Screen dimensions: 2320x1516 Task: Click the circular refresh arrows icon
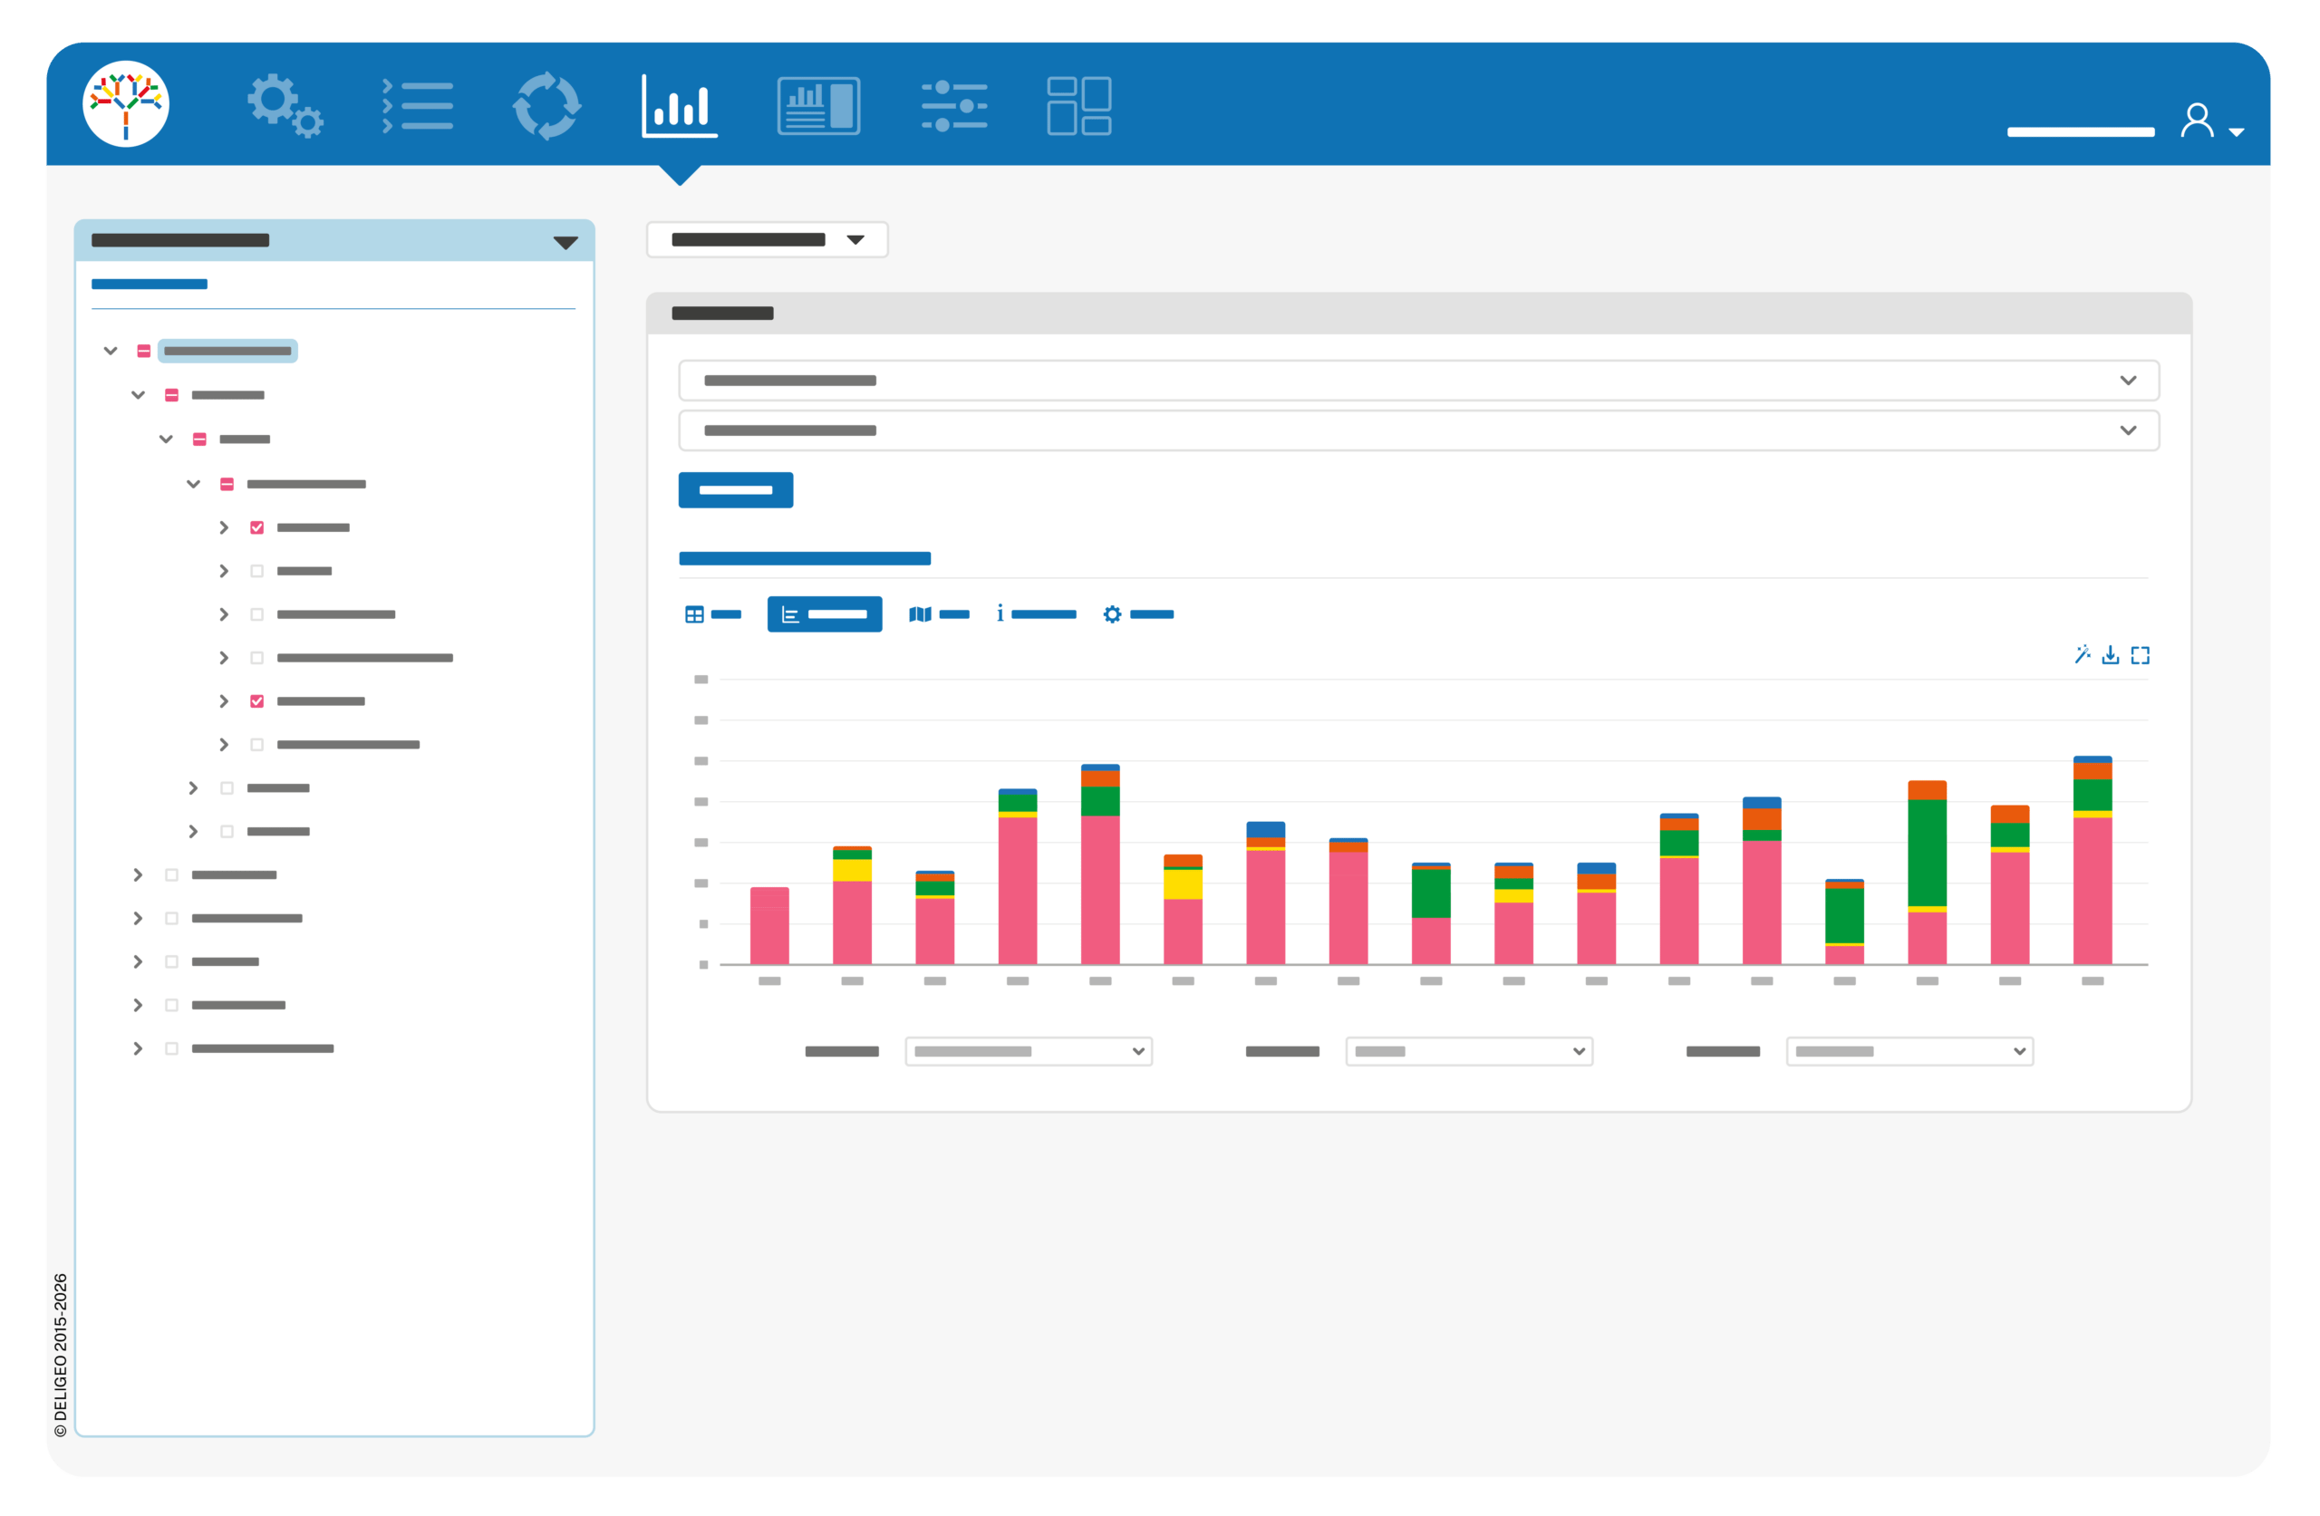point(546,105)
